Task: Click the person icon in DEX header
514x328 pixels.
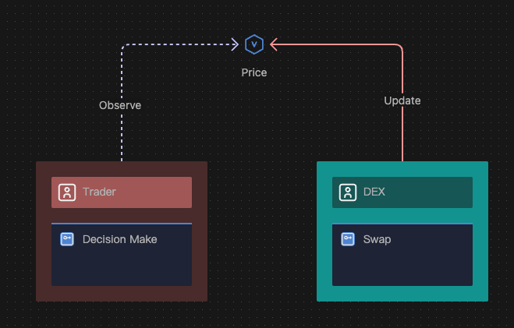Action: coord(348,192)
